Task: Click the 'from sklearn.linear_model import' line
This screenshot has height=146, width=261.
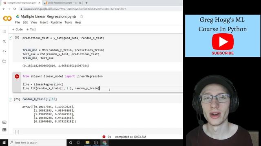Action: point(62,76)
